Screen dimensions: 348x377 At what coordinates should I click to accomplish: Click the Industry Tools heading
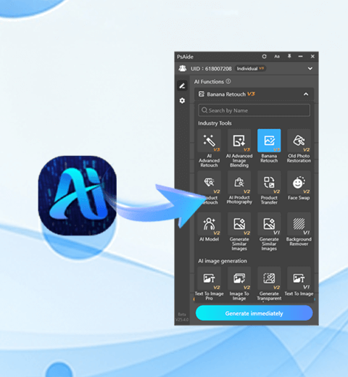(x=215, y=123)
